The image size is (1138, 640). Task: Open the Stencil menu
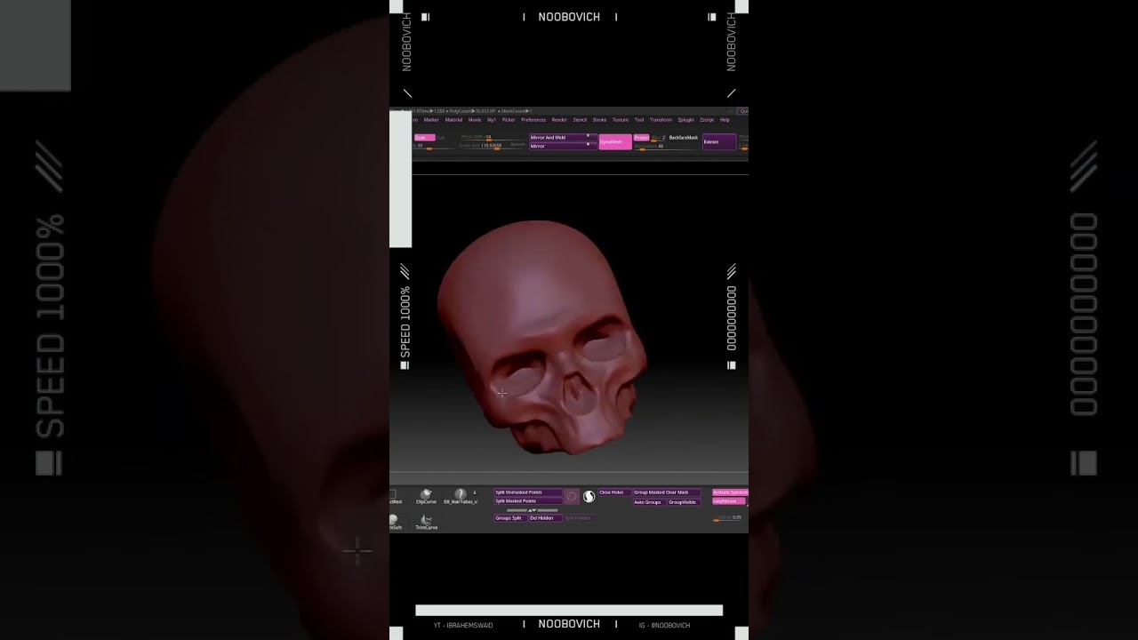(x=580, y=120)
